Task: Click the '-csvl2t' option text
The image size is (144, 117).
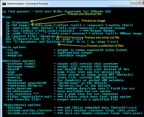Action: (12, 53)
